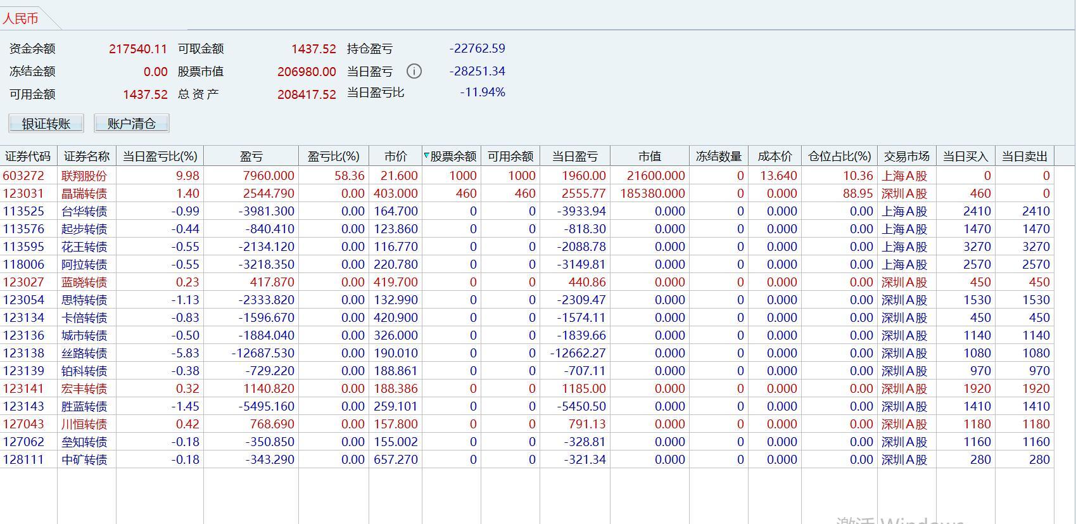Click security code 113525

(x=23, y=211)
